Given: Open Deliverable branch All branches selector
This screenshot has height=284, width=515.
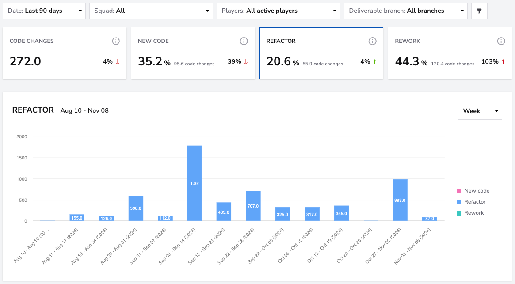Looking at the screenshot, I should tap(406, 11).
